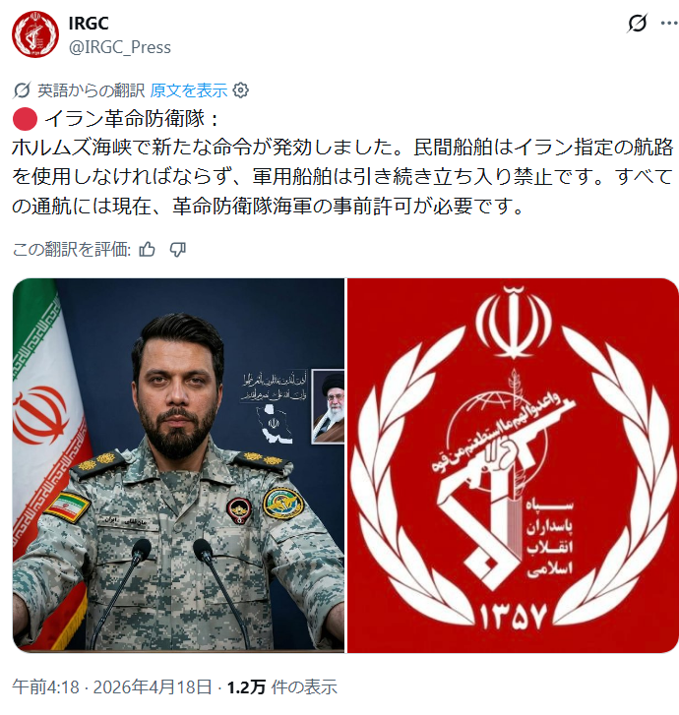Click the 1.2万 件の表示 view count
This screenshot has width=679, height=715.
coord(282,686)
